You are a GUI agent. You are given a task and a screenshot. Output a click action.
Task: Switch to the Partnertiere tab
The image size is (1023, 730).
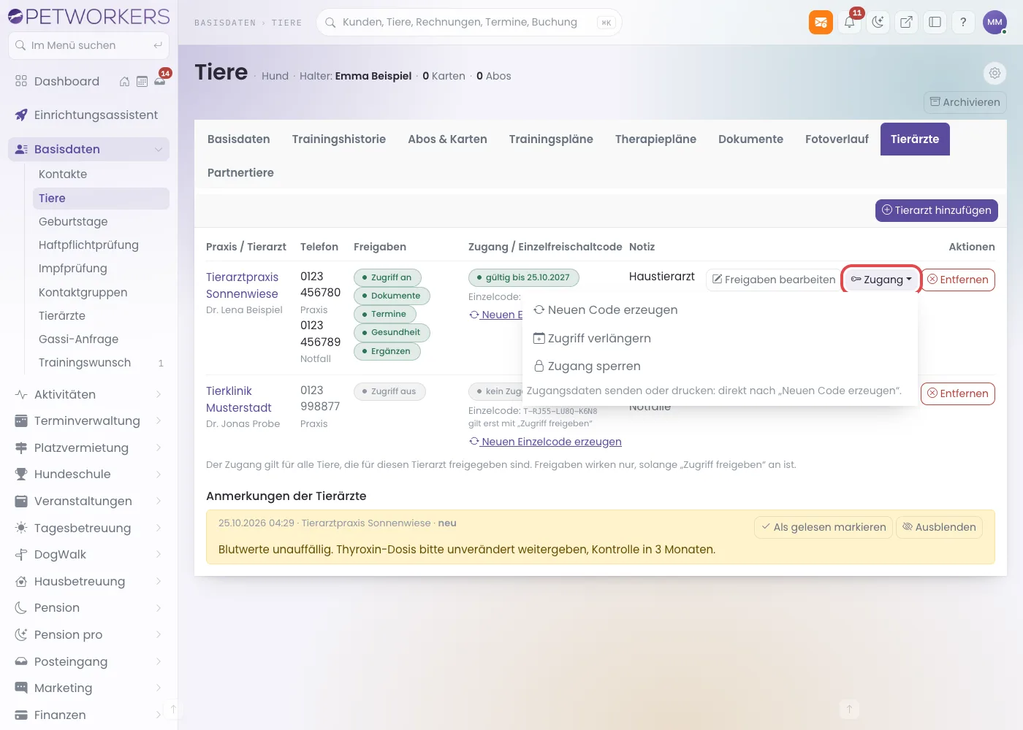240,172
